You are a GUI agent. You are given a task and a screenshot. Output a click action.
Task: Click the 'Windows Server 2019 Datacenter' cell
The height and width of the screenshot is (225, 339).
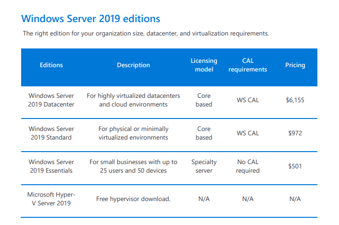coord(51,100)
